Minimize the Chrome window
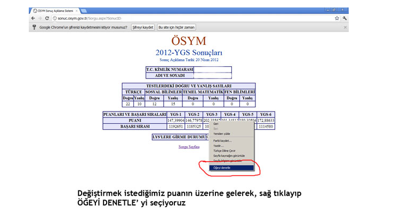Viewport: 393px width, 214px height. click(x=328, y=10)
